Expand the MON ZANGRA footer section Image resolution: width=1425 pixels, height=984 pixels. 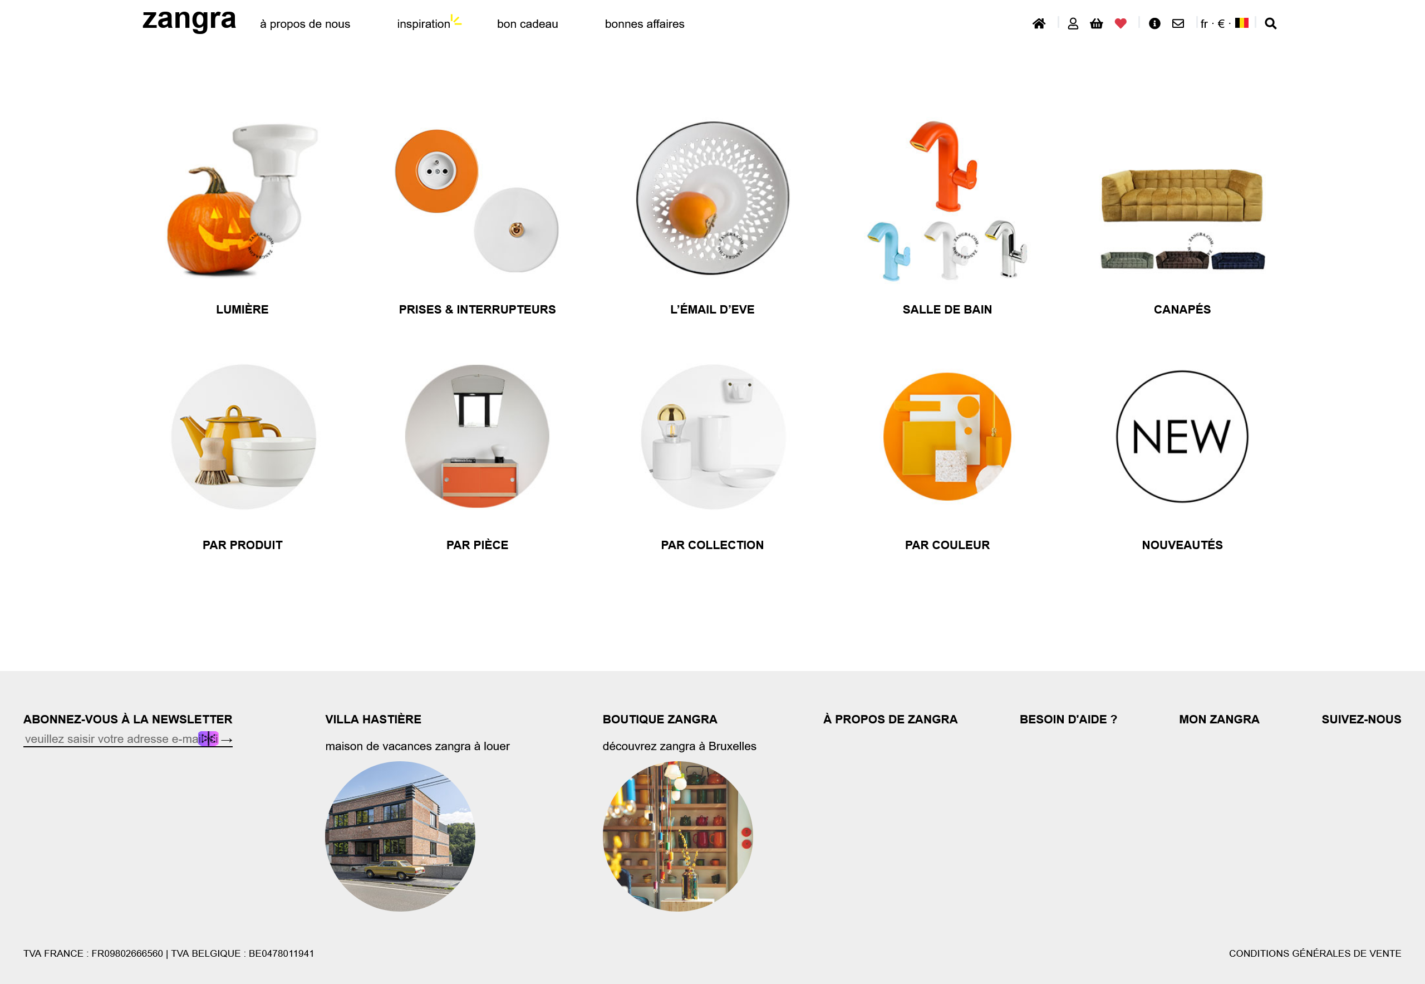coord(1218,719)
